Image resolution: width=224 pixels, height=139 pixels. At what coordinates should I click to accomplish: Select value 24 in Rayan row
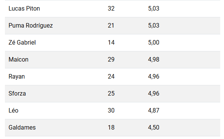[x=111, y=77]
